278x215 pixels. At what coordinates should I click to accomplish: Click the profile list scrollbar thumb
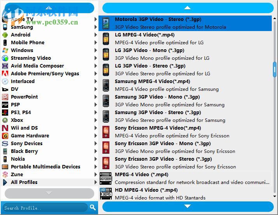[x=274, y=69]
